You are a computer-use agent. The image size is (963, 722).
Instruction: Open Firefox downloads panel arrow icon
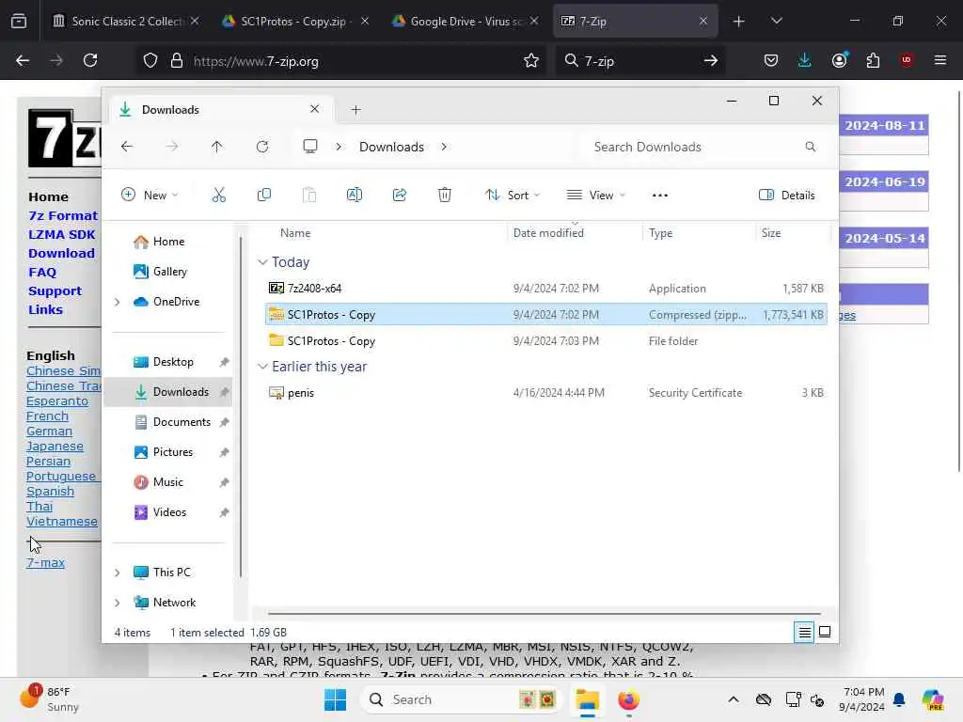click(x=805, y=60)
